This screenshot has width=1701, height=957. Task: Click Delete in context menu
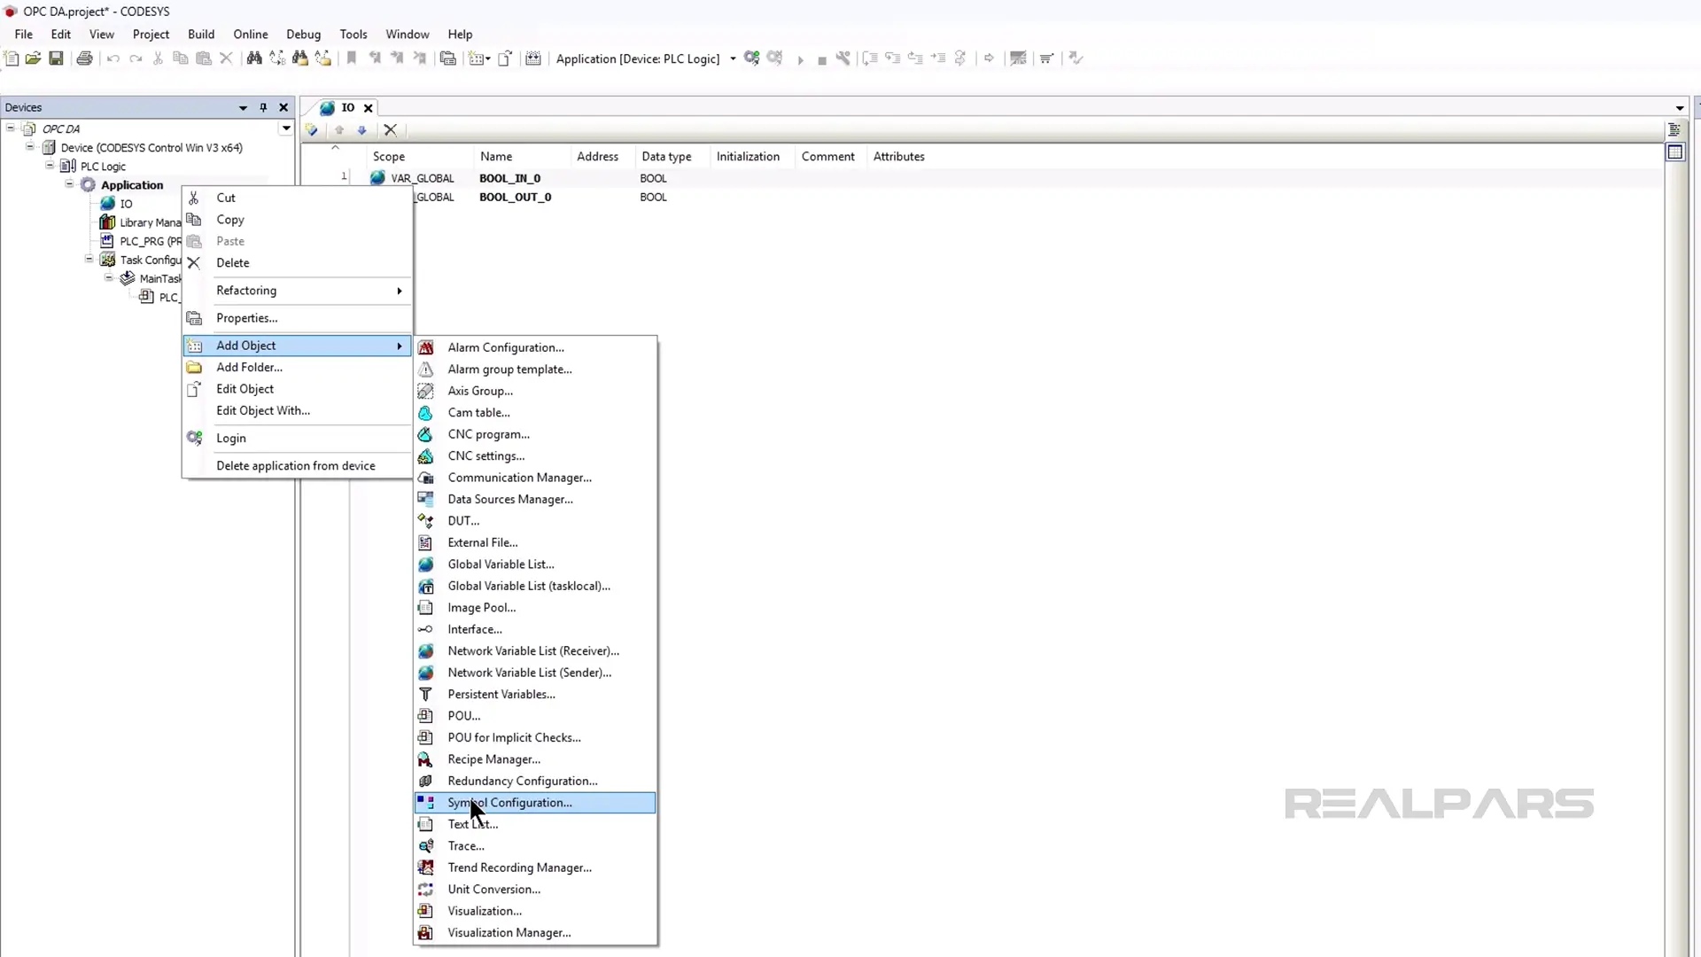point(297,263)
